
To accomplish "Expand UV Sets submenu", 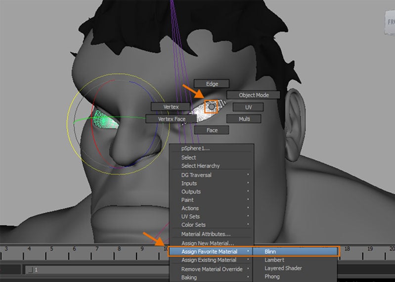I will pos(212,217).
